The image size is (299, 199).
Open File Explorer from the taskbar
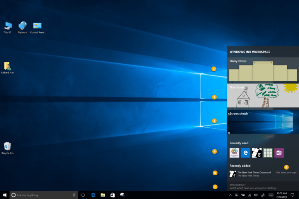(103, 195)
